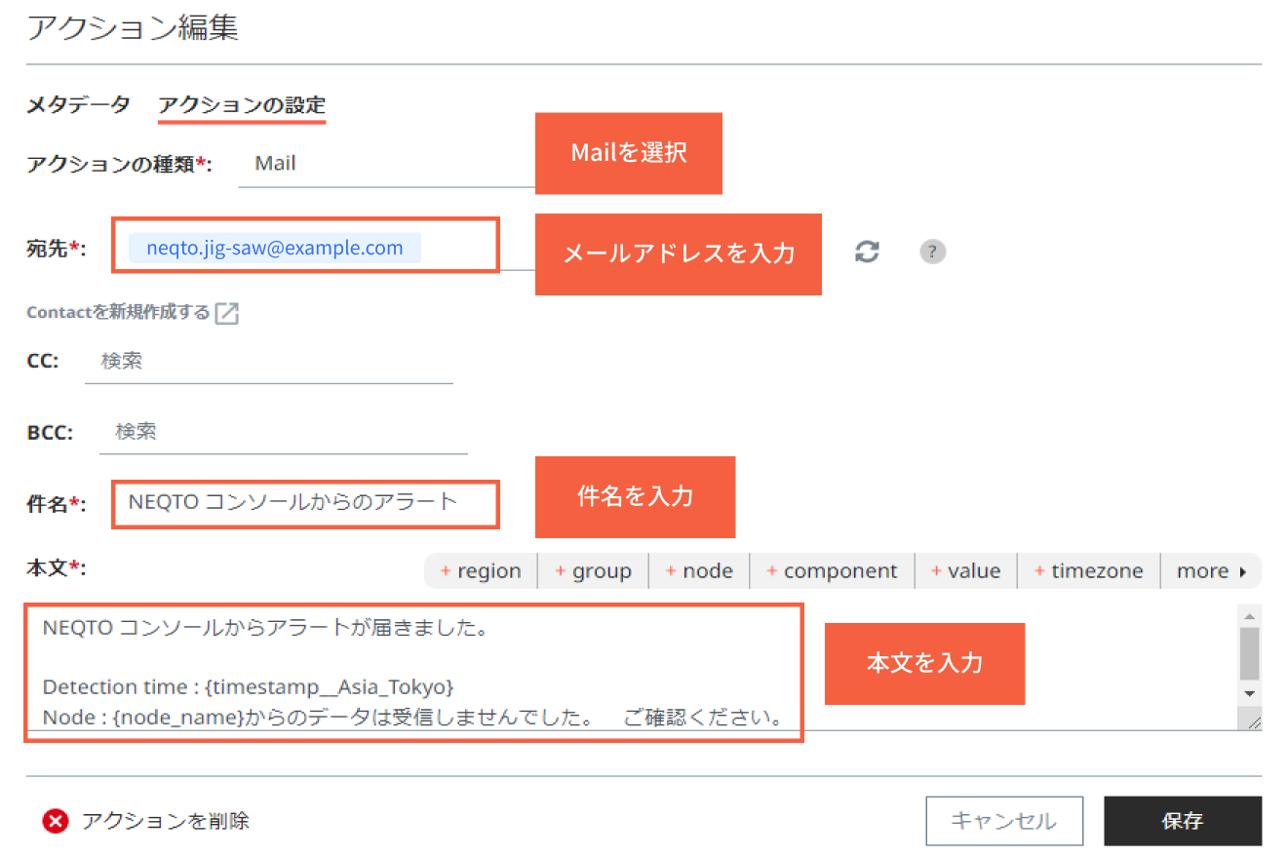Insert the region variable into the body

point(481,570)
